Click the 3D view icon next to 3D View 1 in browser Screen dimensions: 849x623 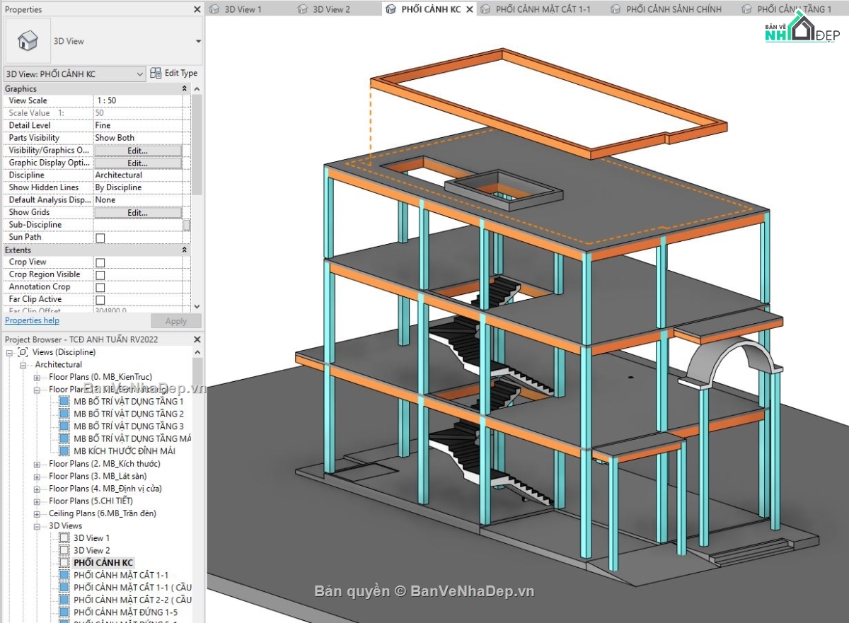pyautogui.click(x=62, y=537)
